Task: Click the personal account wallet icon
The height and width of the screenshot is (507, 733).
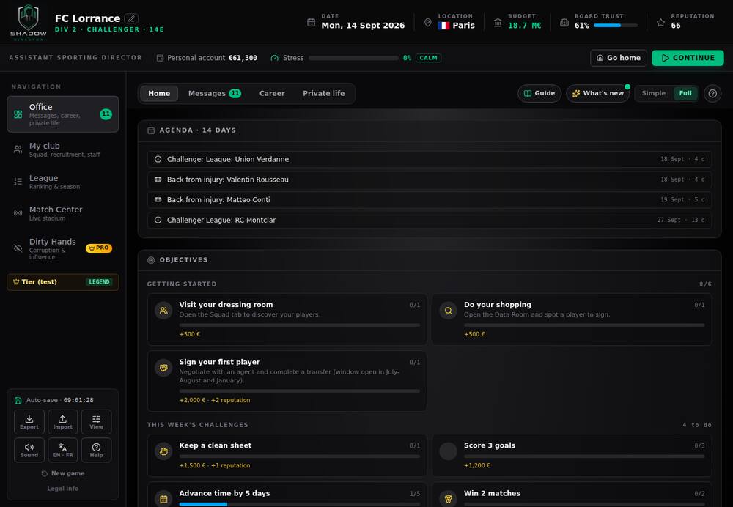Action: (x=160, y=58)
